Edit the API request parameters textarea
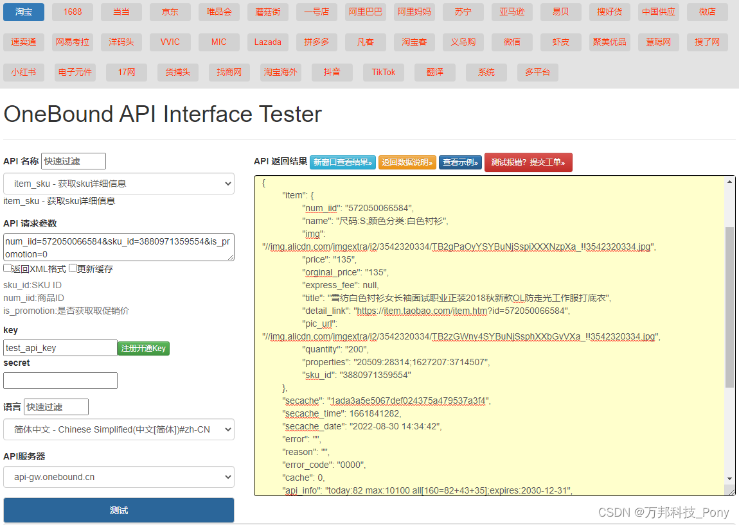The image size is (739, 525). pyautogui.click(x=119, y=247)
